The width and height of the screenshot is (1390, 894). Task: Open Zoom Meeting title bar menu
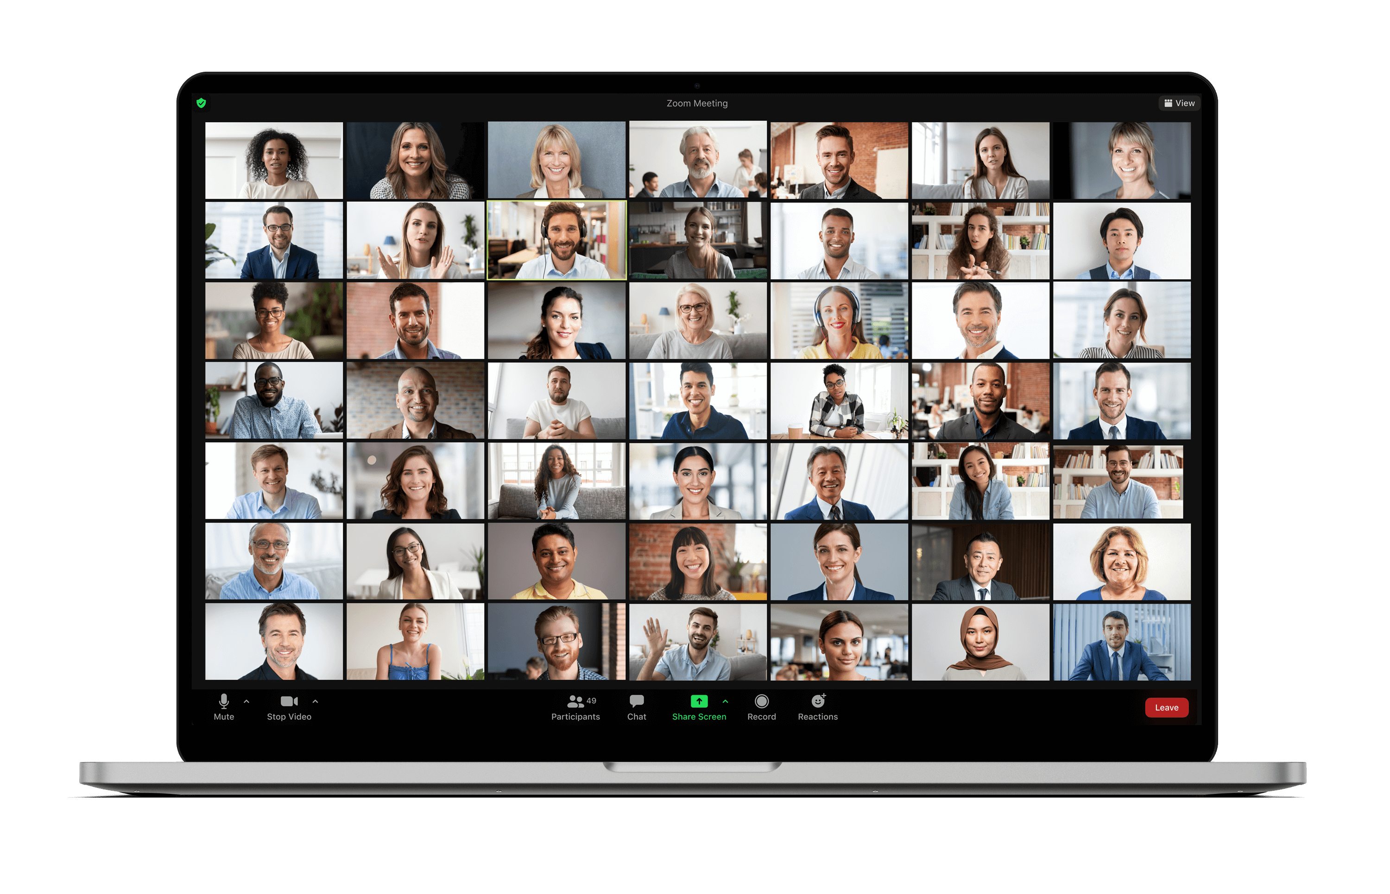(x=695, y=102)
